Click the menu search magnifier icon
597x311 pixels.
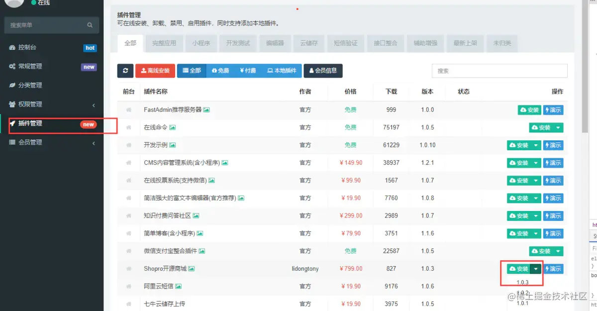pos(90,24)
